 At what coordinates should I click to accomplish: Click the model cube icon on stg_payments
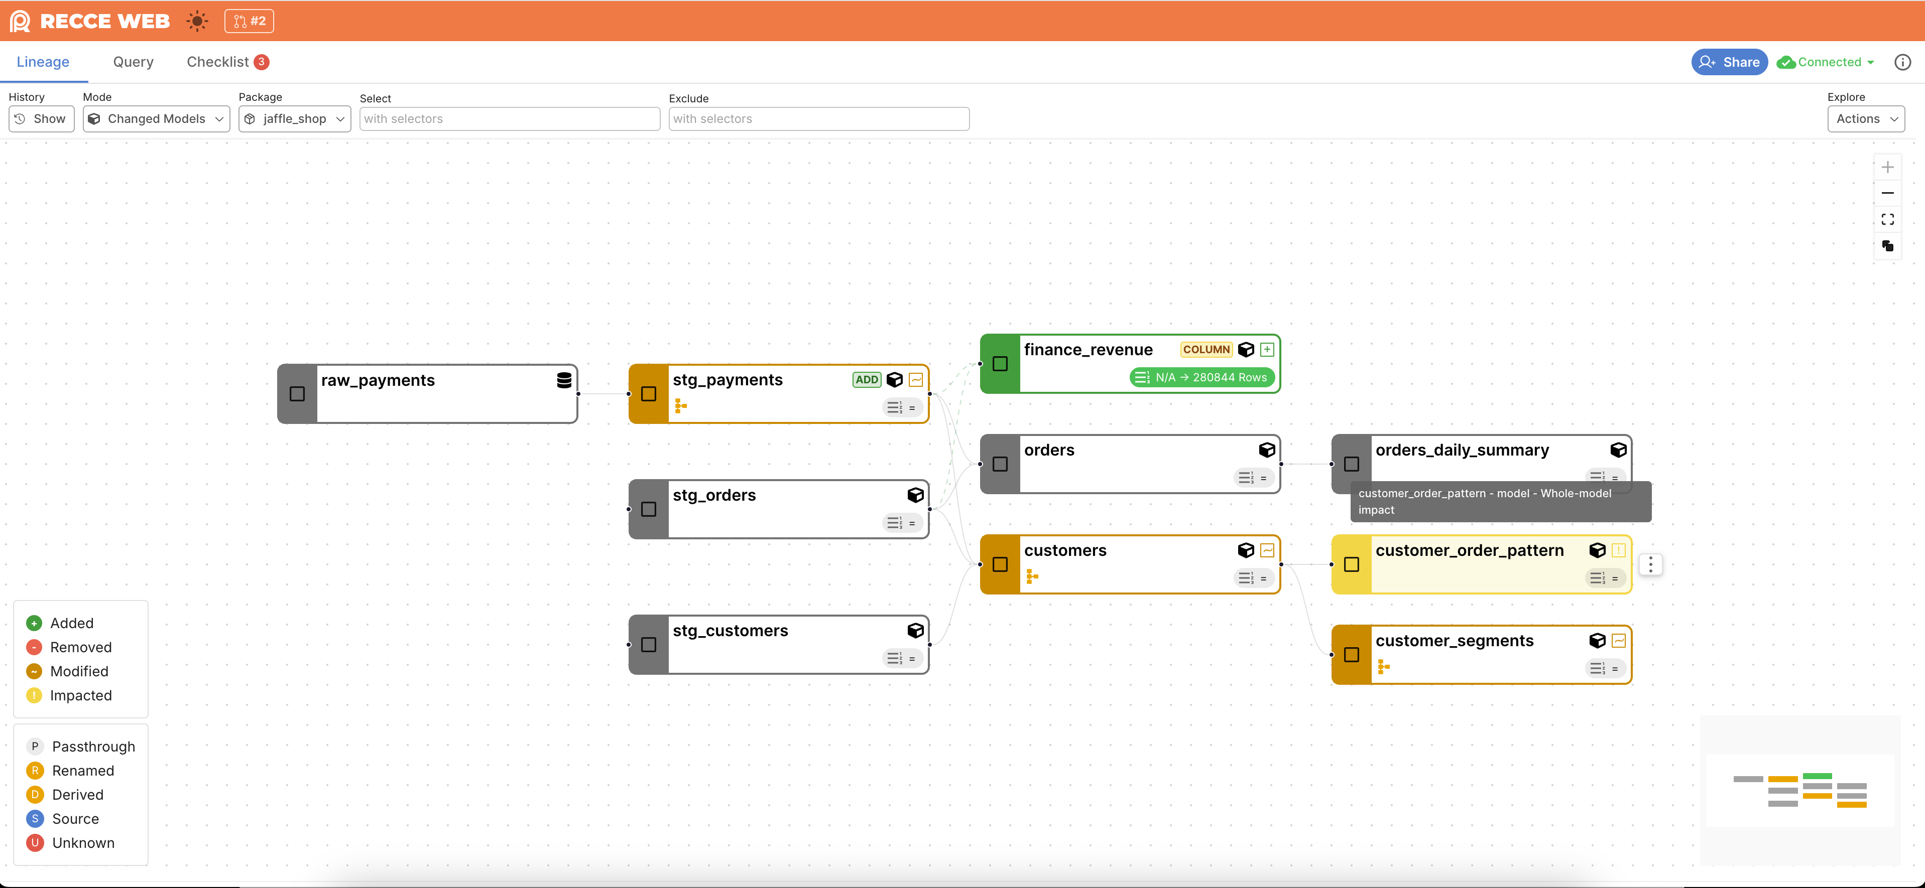[895, 379]
